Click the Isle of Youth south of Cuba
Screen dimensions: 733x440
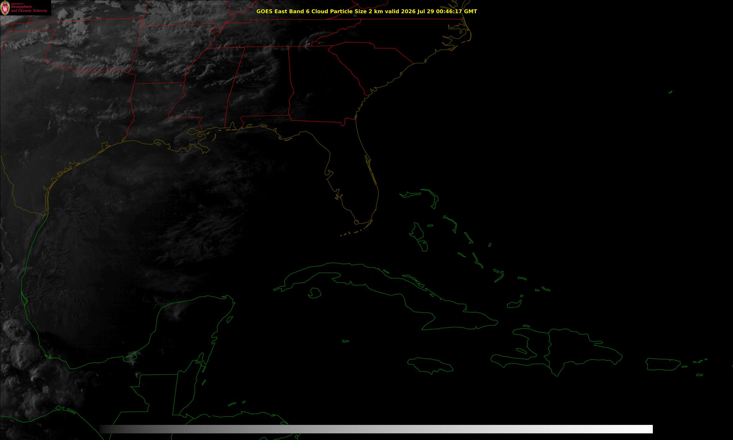[314, 293]
